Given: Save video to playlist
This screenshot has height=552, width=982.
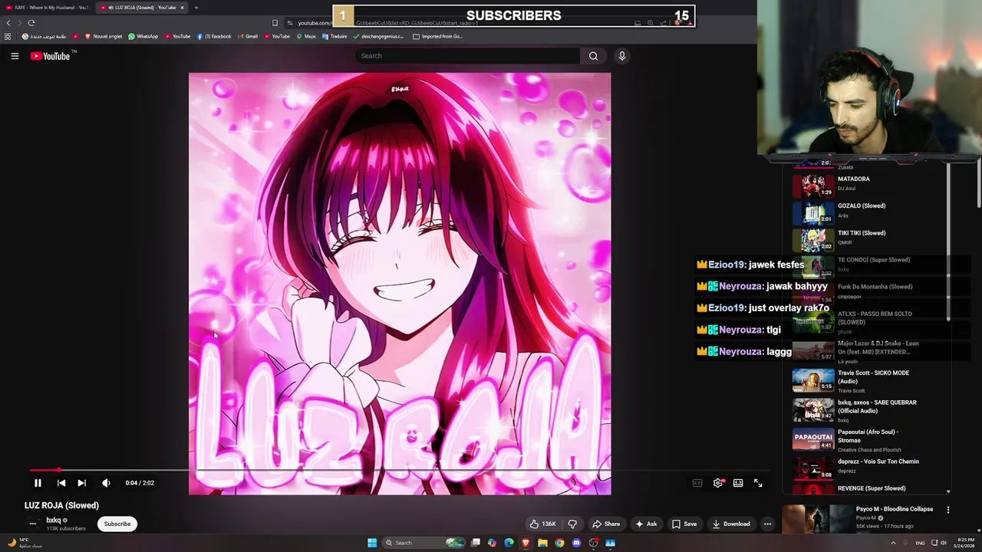Looking at the screenshot, I should [x=684, y=524].
